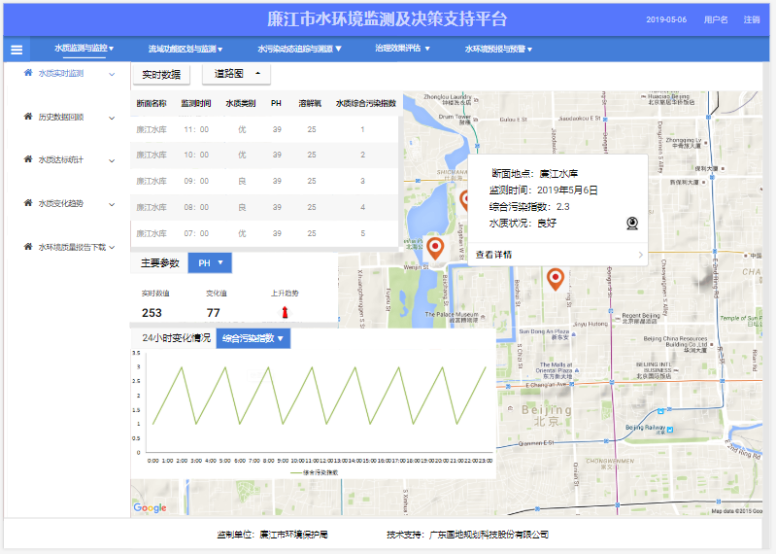Click the 综合污染指数 chart legend entry
The image size is (776, 554).
[x=315, y=472]
